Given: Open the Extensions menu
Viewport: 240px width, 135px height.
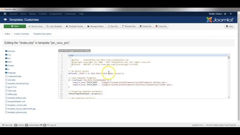Looking at the screenshot, I should 70,14.
